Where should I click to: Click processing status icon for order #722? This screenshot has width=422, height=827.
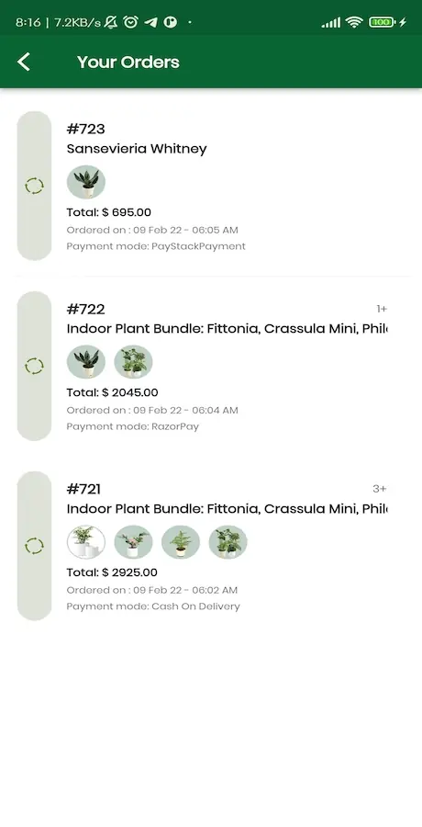click(34, 366)
